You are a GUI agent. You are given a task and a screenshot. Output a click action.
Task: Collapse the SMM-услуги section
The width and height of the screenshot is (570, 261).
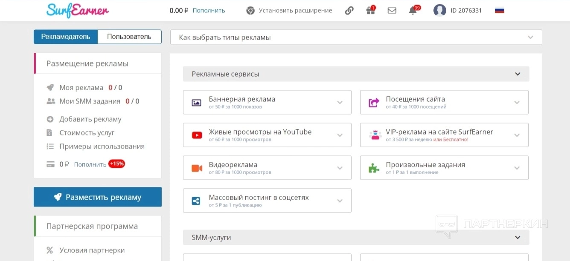tap(518, 238)
